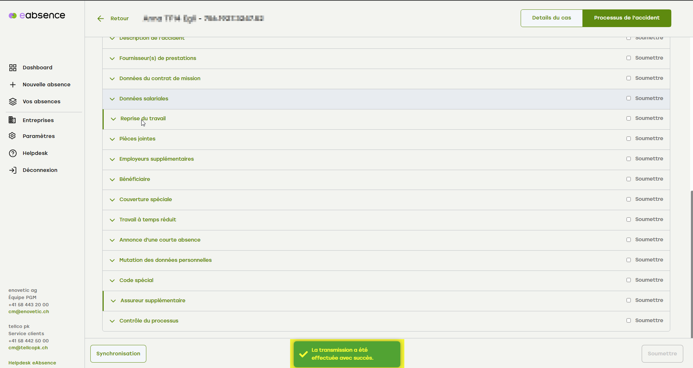This screenshot has width=693, height=368.
Task: Switch to the Details du cas tab
Action: (551, 18)
